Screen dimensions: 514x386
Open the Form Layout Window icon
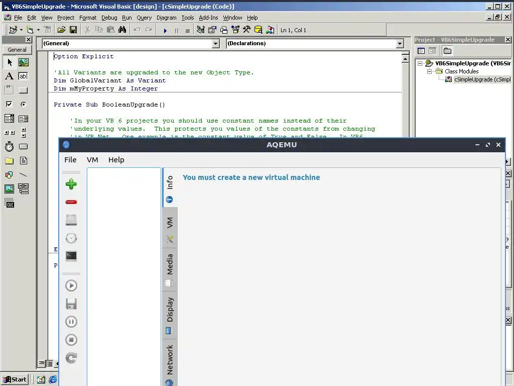(224, 30)
